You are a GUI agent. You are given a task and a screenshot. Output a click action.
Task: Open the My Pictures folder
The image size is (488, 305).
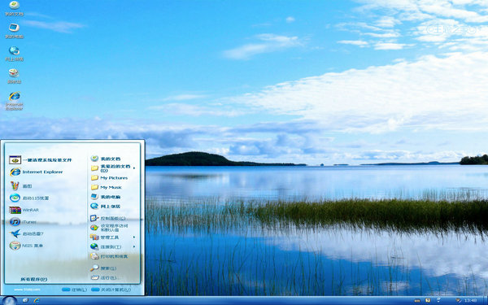[109, 177]
